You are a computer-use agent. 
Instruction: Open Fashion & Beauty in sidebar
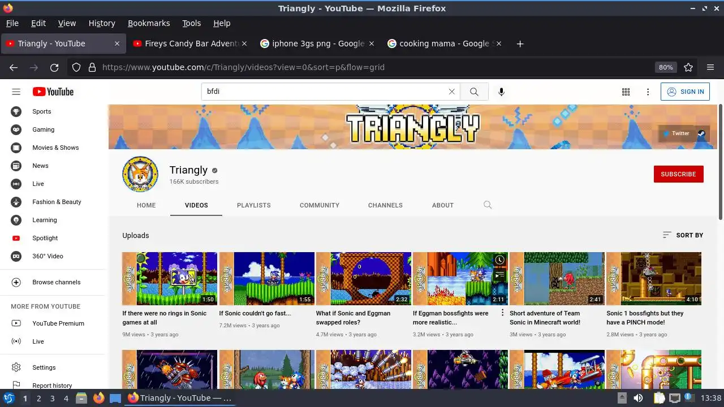click(53, 202)
